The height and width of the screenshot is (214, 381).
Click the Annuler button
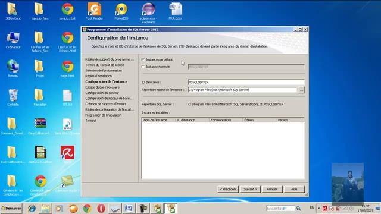point(272,189)
